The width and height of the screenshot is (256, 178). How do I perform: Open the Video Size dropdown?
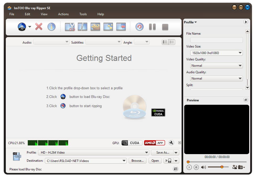click(x=216, y=53)
